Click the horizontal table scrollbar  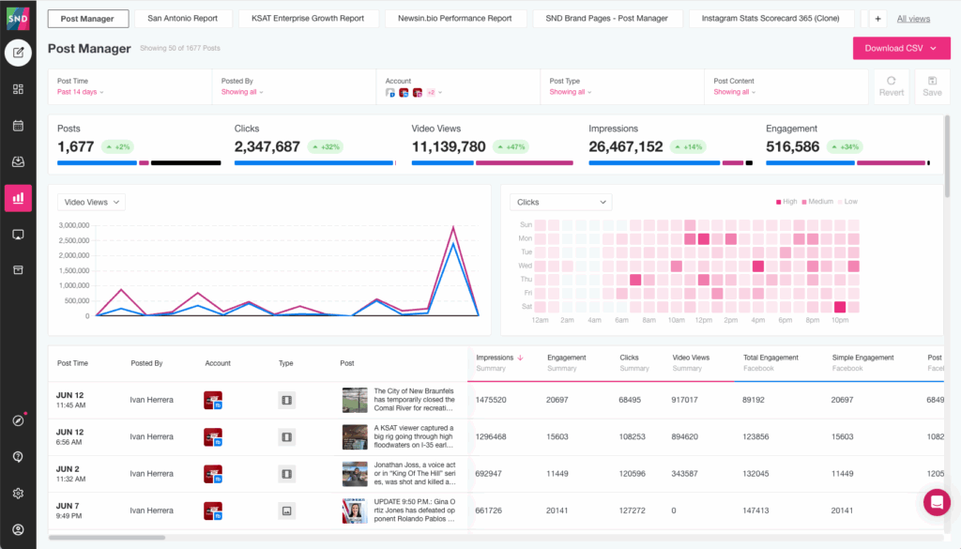click(x=107, y=538)
